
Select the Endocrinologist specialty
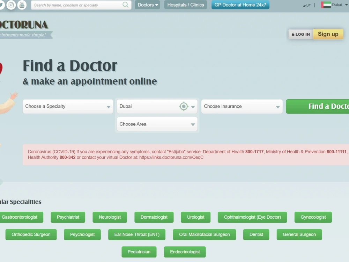coord(185,252)
